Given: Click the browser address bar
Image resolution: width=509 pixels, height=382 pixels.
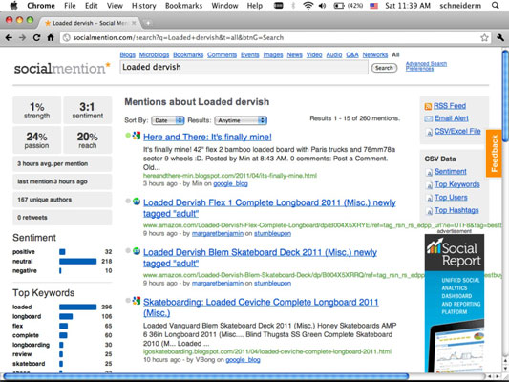Looking at the screenshot, I should pyautogui.click(x=275, y=37).
